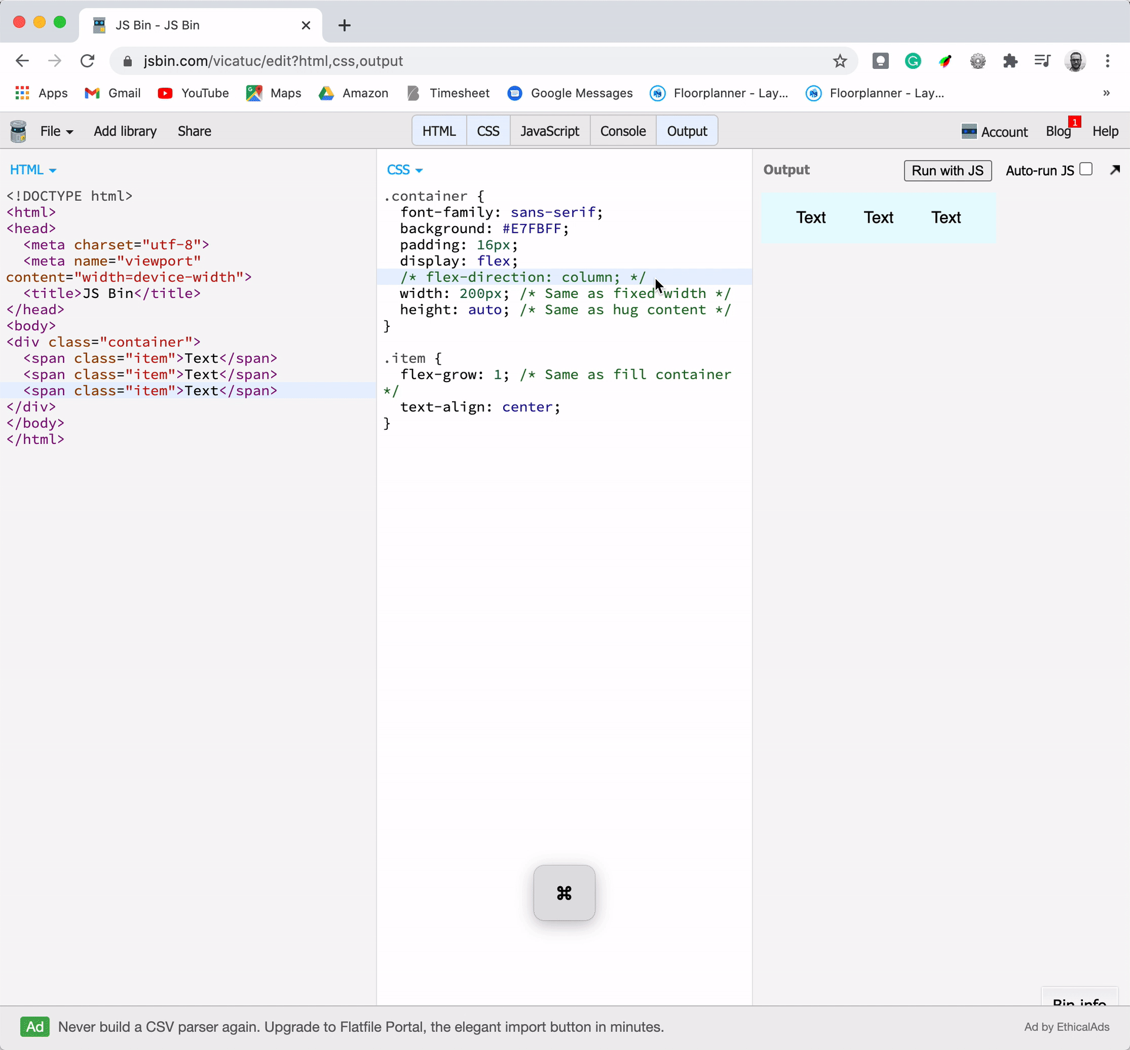Click the bookmark star icon
Viewport: 1130px width, 1050px height.
839,61
